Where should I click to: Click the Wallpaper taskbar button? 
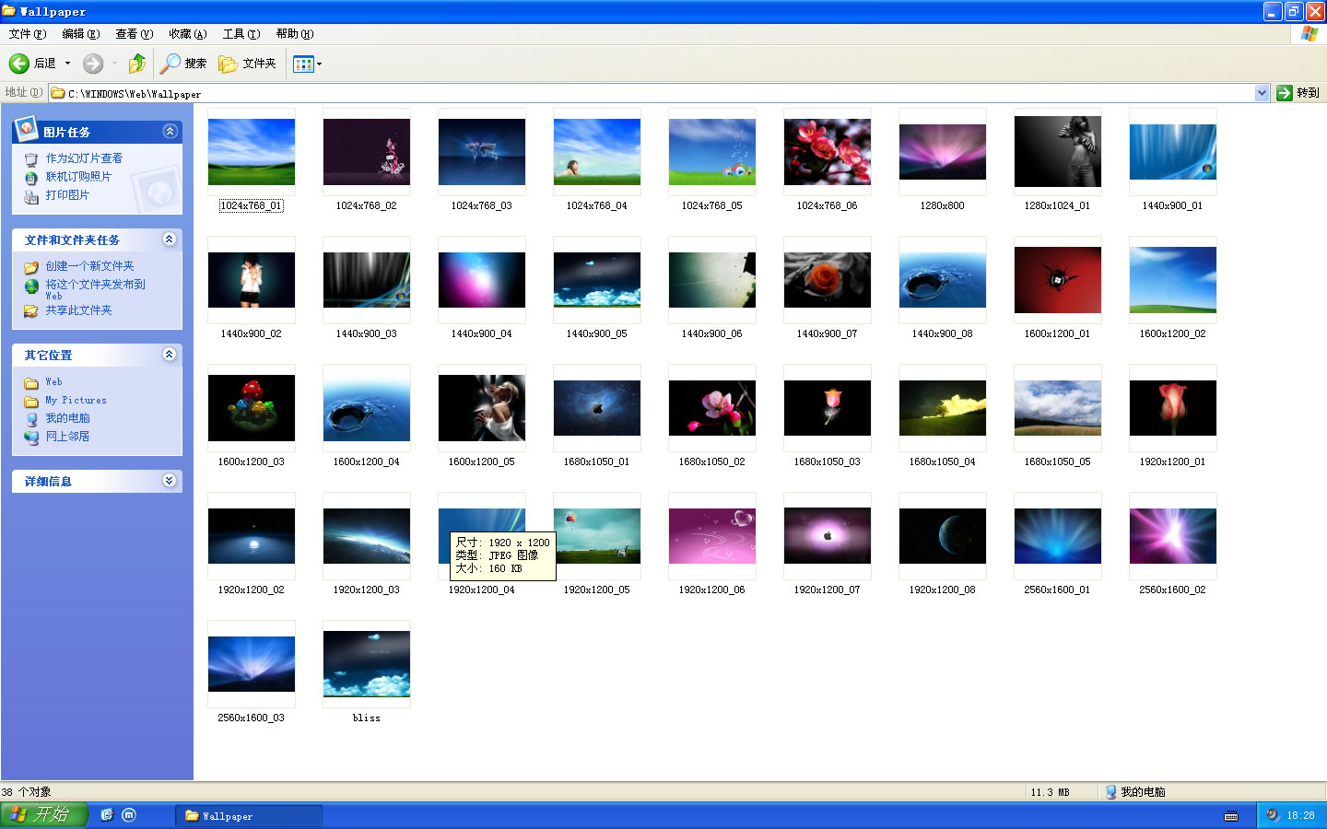coord(249,816)
